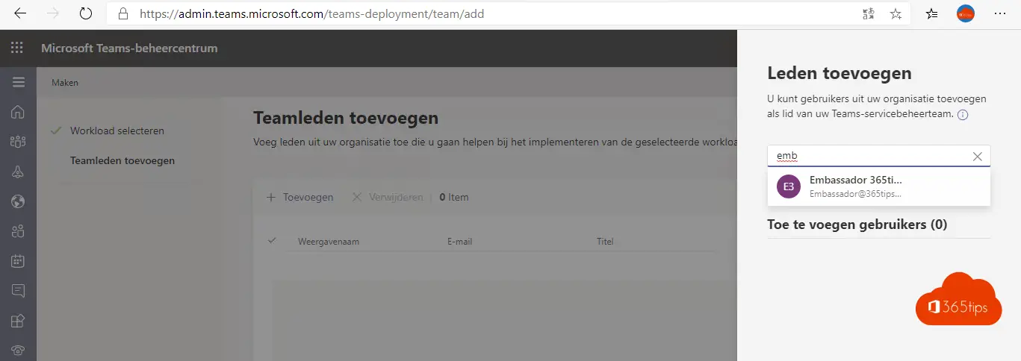The width and height of the screenshot is (1021, 361).
Task: Click the info icon beside Teams-servicebeheerteam
Action: point(963,115)
